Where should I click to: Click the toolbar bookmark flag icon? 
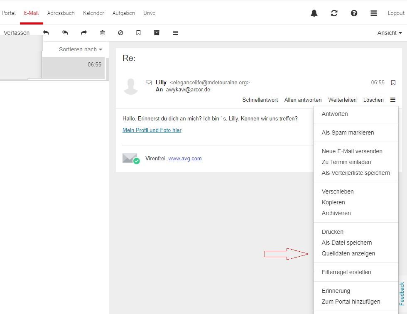[x=138, y=33]
